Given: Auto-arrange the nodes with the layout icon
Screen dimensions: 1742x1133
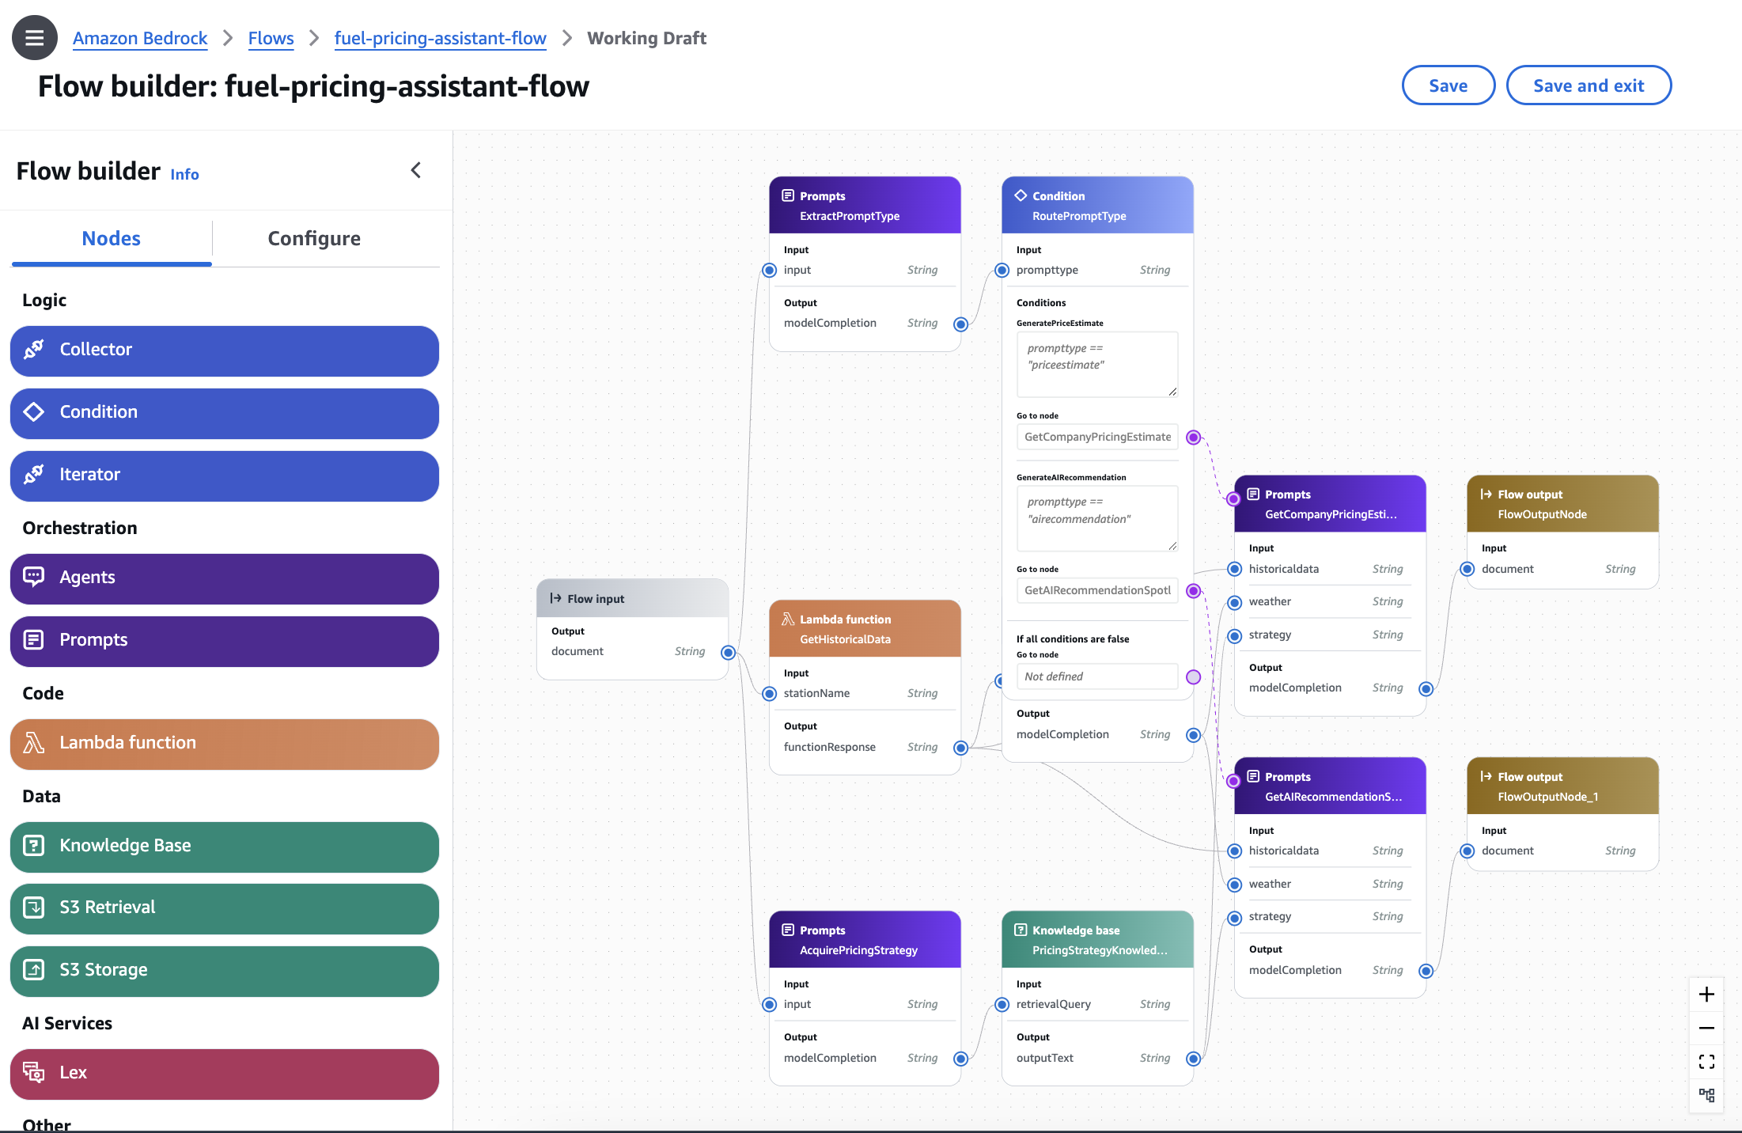Looking at the screenshot, I should coord(1706,1095).
